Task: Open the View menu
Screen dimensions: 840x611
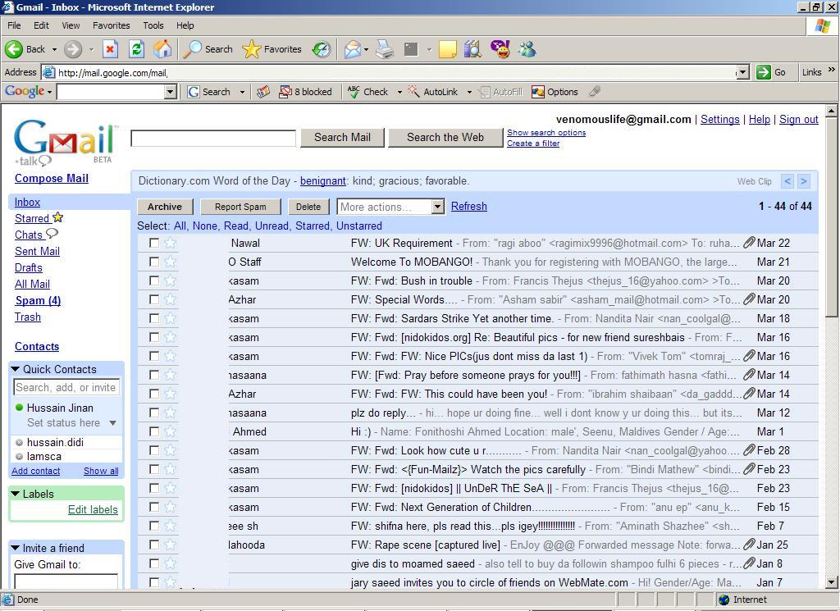Action: pyautogui.click(x=71, y=25)
